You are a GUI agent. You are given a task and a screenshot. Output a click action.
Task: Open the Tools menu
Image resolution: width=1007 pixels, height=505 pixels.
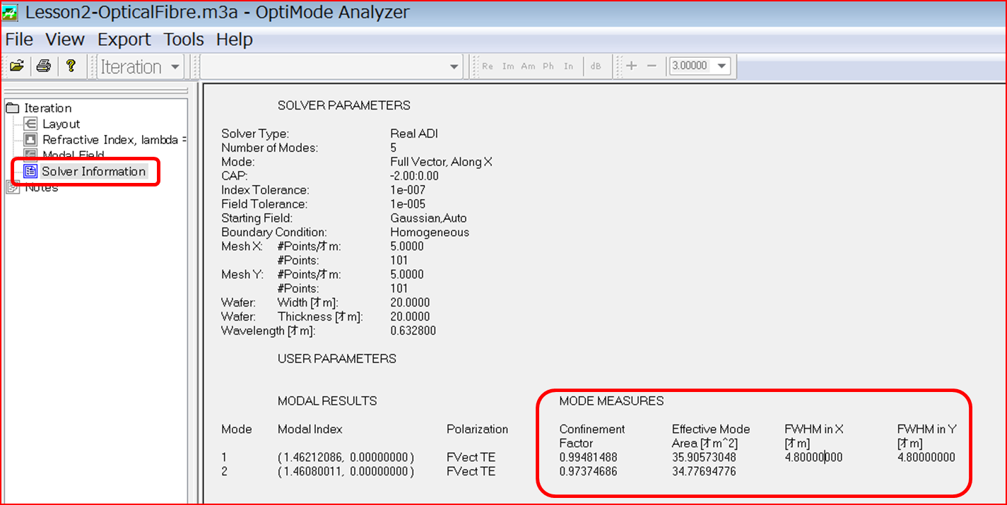(183, 40)
